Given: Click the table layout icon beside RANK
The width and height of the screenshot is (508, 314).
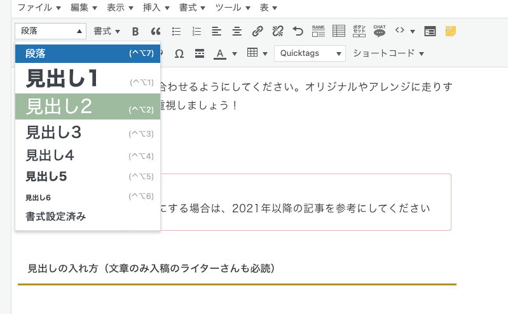Looking at the screenshot, I should pos(339,31).
